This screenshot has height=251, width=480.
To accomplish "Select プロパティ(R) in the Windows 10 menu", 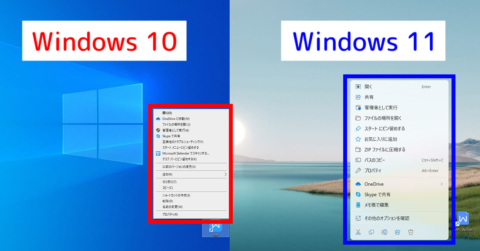I will pyautogui.click(x=170, y=214).
